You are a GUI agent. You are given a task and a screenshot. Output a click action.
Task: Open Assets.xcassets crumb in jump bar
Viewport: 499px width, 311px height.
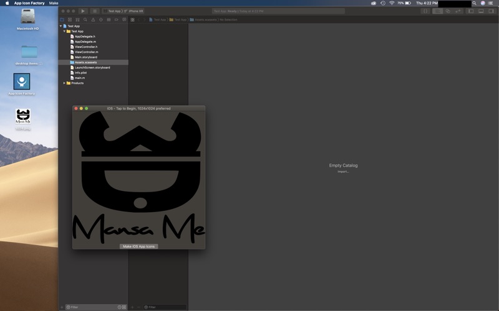coord(203,20)
